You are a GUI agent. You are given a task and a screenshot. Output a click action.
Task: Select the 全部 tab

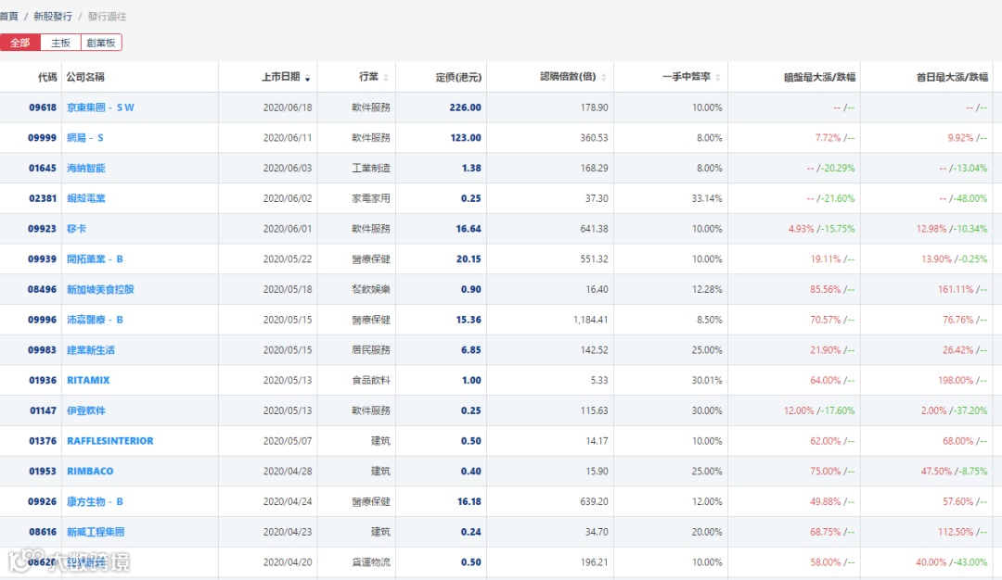19,43
